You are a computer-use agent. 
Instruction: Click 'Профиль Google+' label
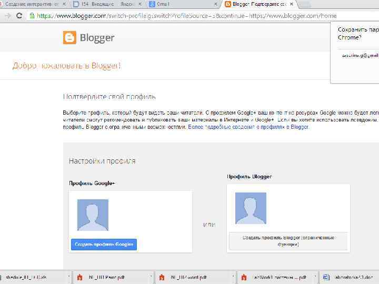tap(92, 184)
